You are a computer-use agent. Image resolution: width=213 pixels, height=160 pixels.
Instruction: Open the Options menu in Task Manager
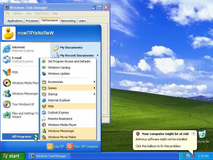(18, 13)
